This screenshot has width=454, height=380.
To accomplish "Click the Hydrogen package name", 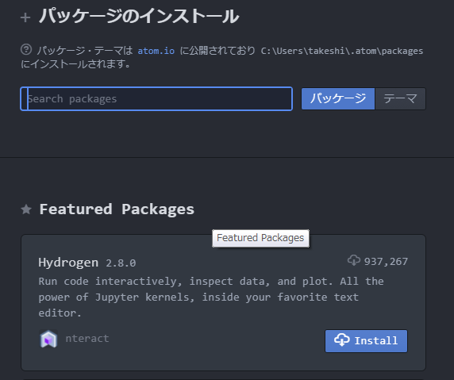I will (x=68, y=263).
